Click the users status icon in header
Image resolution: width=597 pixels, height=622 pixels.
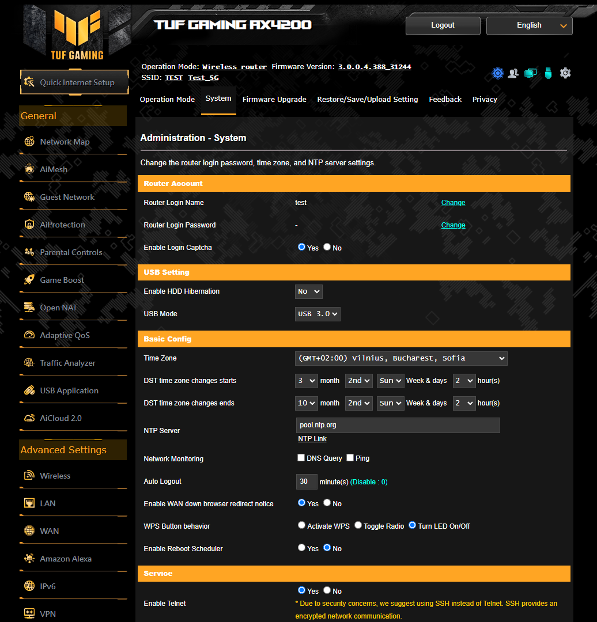click(x=513, y=73)
